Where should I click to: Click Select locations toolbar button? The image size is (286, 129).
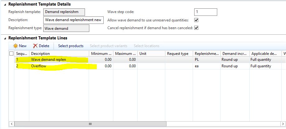tap(146, 46)
